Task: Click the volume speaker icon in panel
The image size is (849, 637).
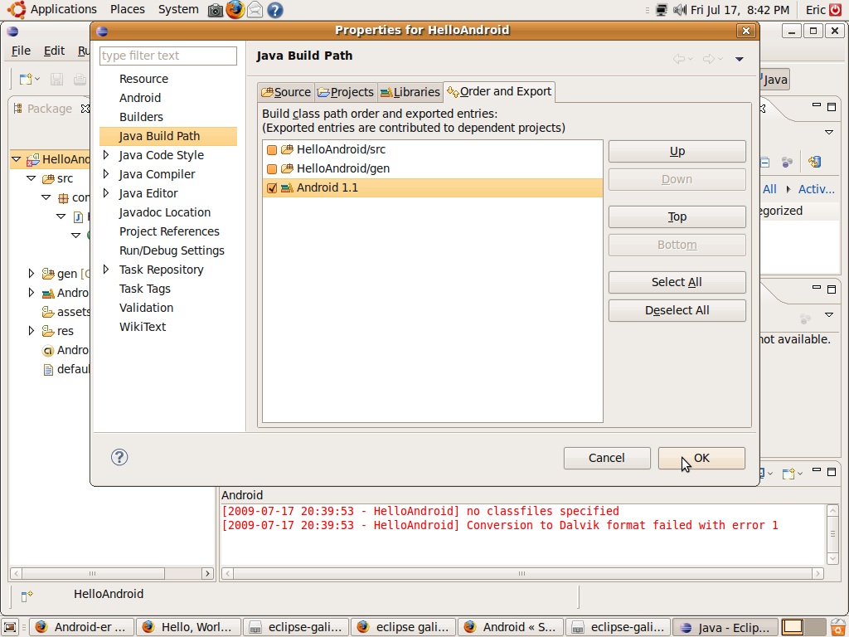Action: pyautogui.click(x=680, y=10)
